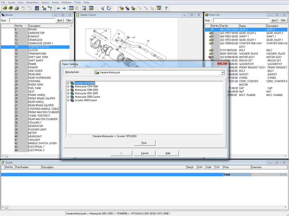Click the find binoculars toolbar icon
The width and height of the screenshot is (289, 216).
(x=44, y=8)
